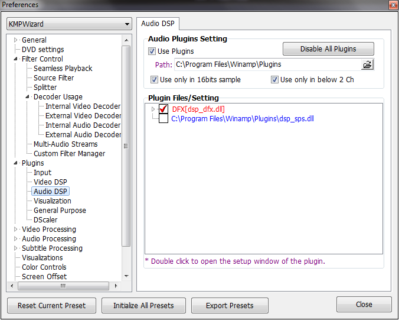
Task: Toggle the Use Plugins checkbox
Action: [x=152, y=51]
